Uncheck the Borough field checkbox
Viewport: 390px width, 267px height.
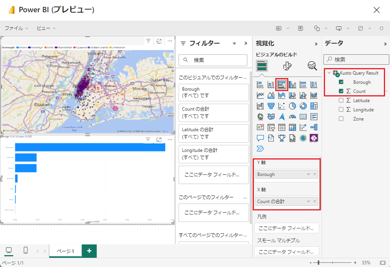341,82
